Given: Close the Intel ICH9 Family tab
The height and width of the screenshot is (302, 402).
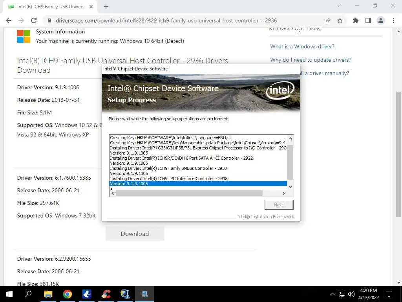Looking at the screenshot, I should (91, 7).
